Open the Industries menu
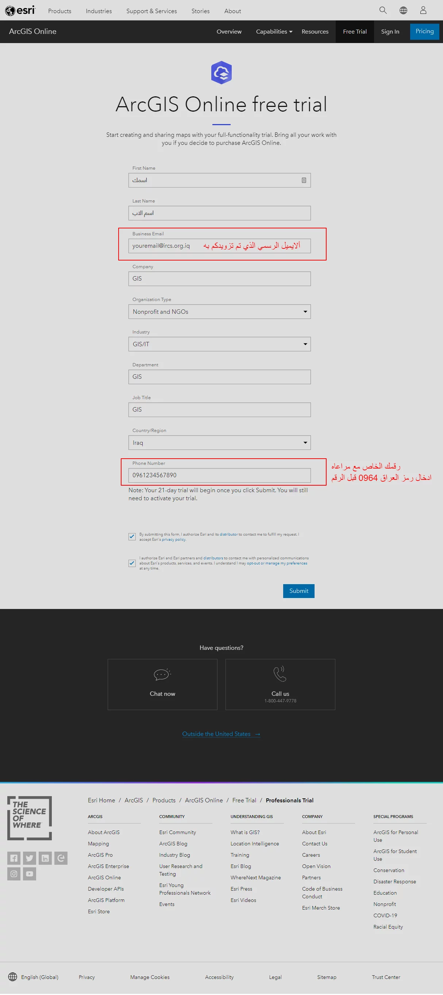Viewport: 443px width, 995px height. (99, 11)
